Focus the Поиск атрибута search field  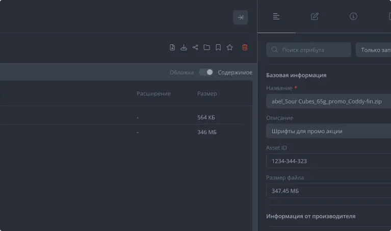pyautogui.click(x=309, y=50)
